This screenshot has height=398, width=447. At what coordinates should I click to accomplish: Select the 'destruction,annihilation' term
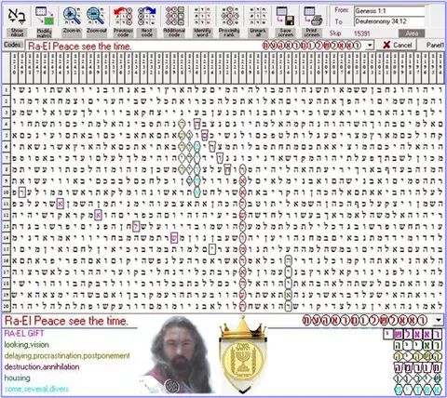pos(42,366)
